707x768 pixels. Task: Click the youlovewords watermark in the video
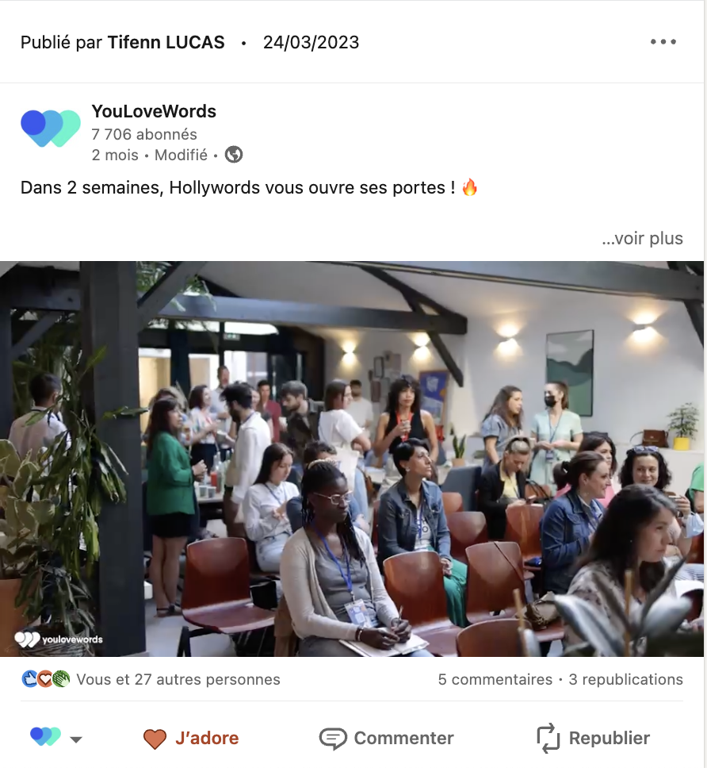[x=58, y=639]
